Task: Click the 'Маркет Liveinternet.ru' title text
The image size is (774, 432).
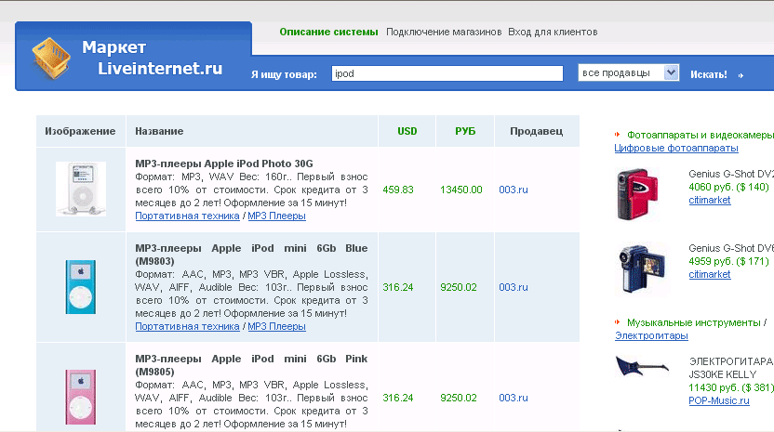Action: click(x=152, y=58)
